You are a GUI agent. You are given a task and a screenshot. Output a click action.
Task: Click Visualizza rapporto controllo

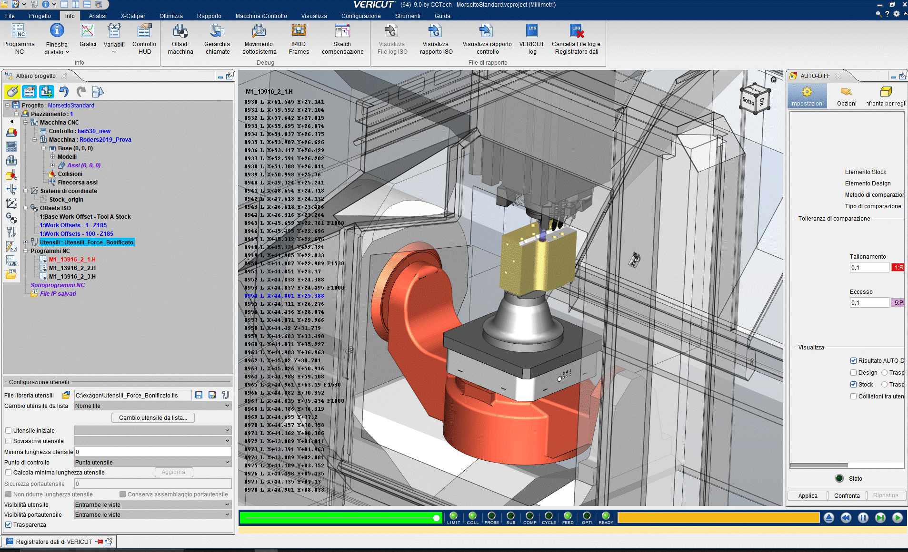pos(487,39)
